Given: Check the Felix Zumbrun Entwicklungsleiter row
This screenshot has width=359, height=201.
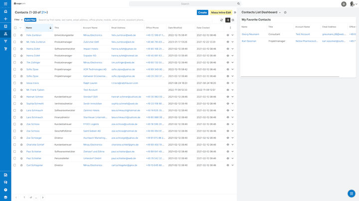Looking at the screenshot, I should click(14, 35).
